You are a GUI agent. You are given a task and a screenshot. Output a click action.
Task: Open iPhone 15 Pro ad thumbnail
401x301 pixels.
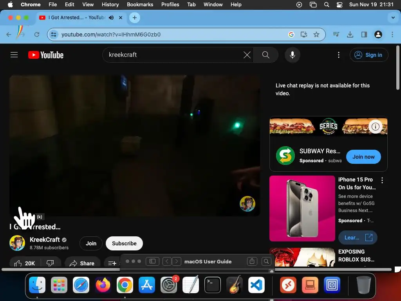click(302, 209)
